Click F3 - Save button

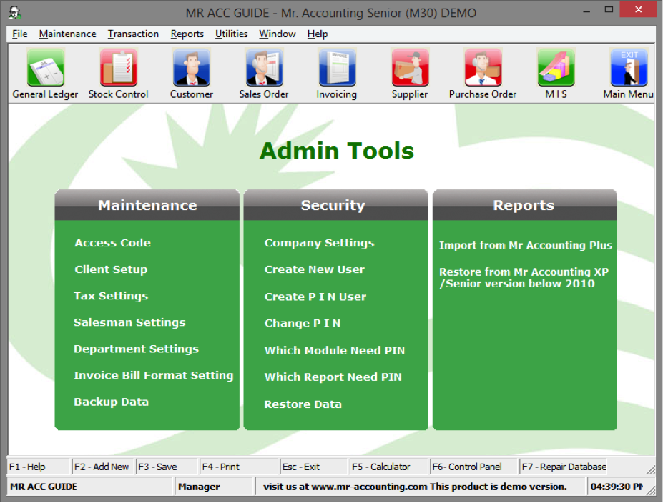(167, 467)
